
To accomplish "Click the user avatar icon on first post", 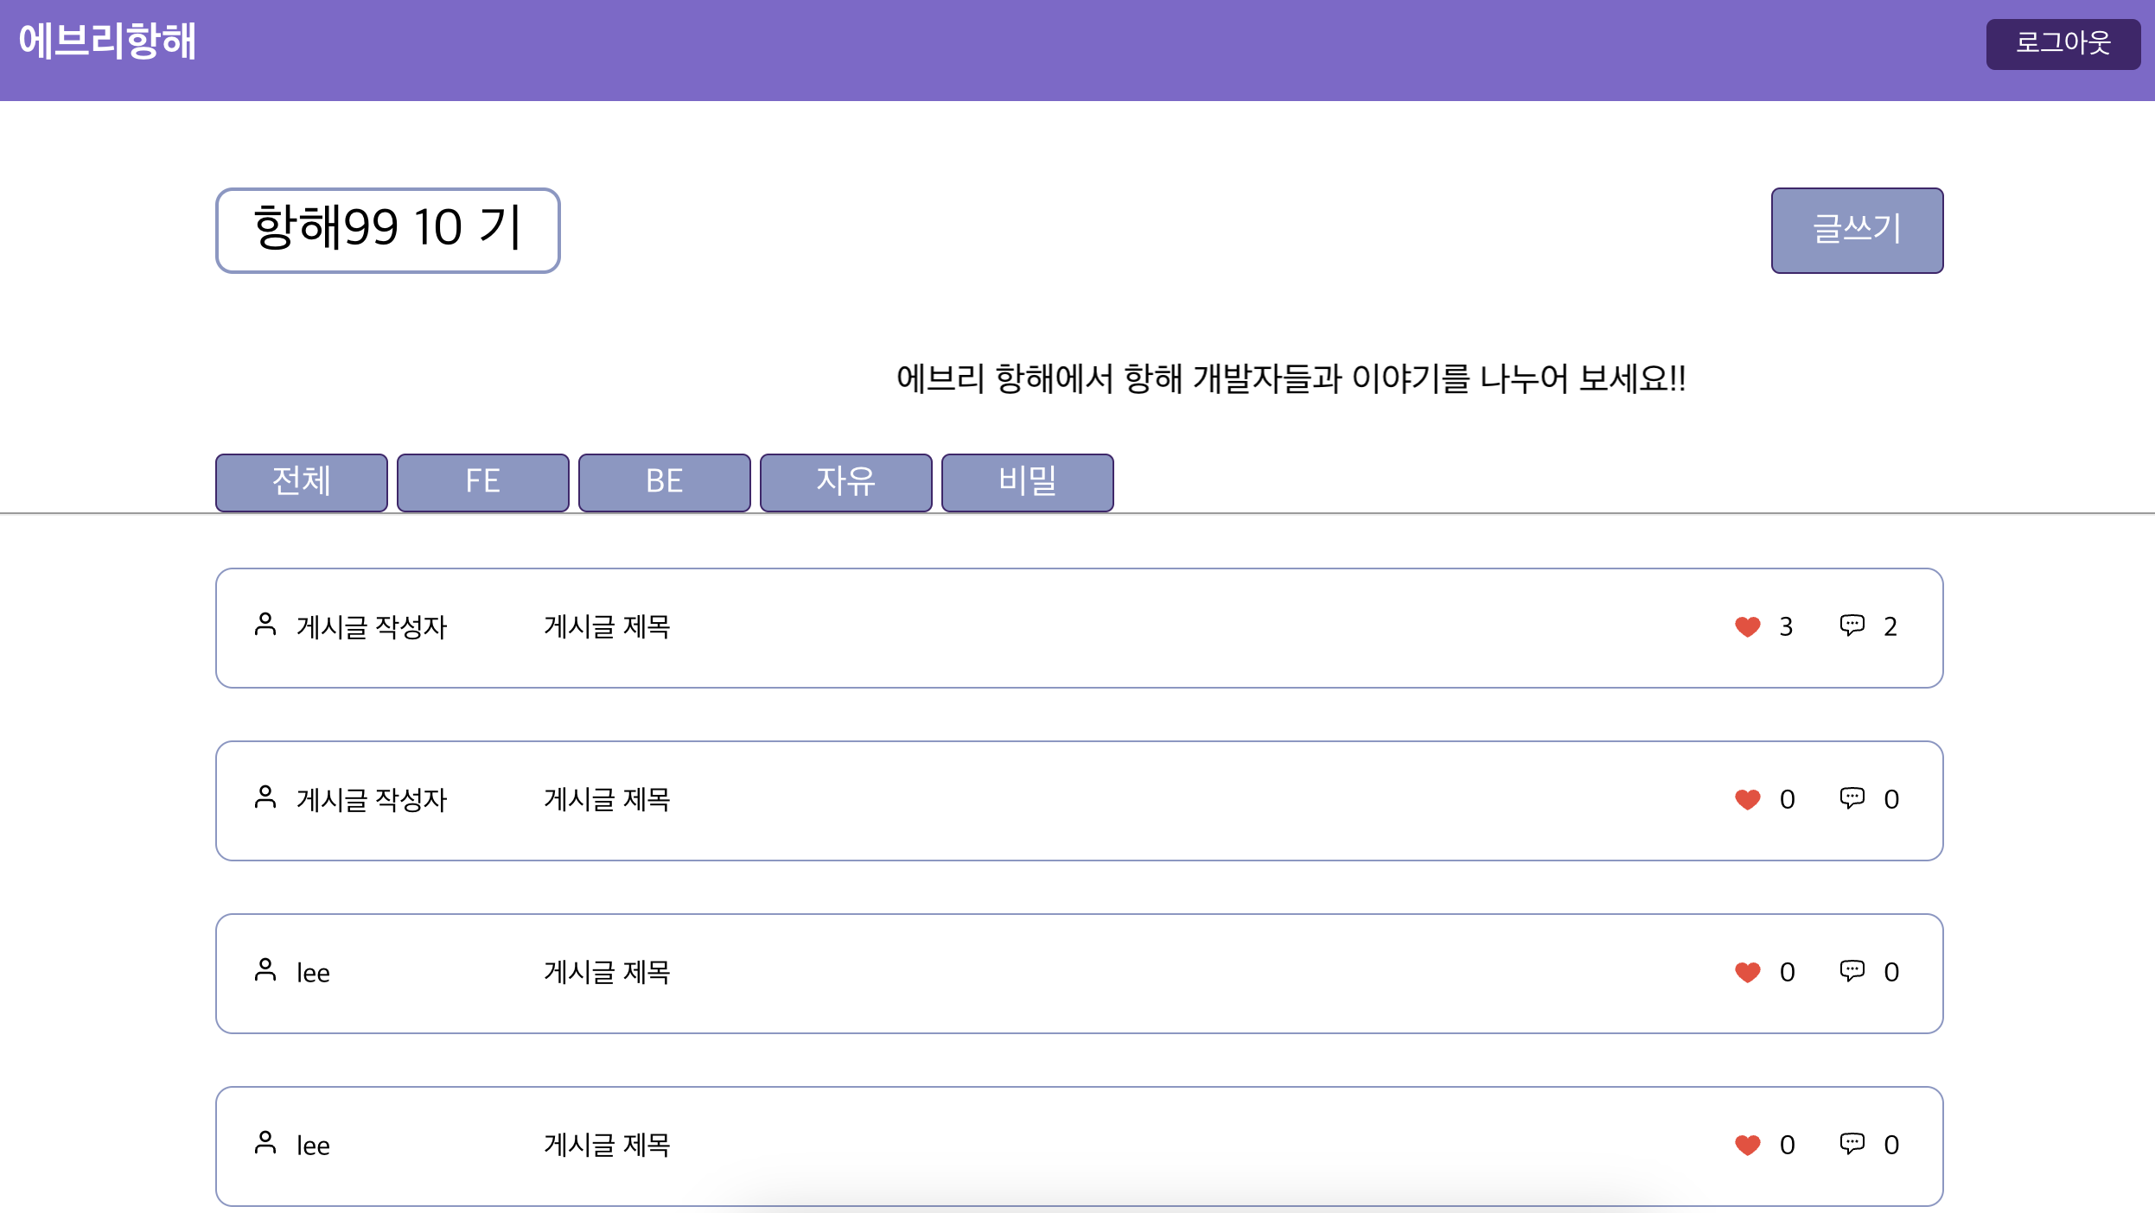I will 265,625.
